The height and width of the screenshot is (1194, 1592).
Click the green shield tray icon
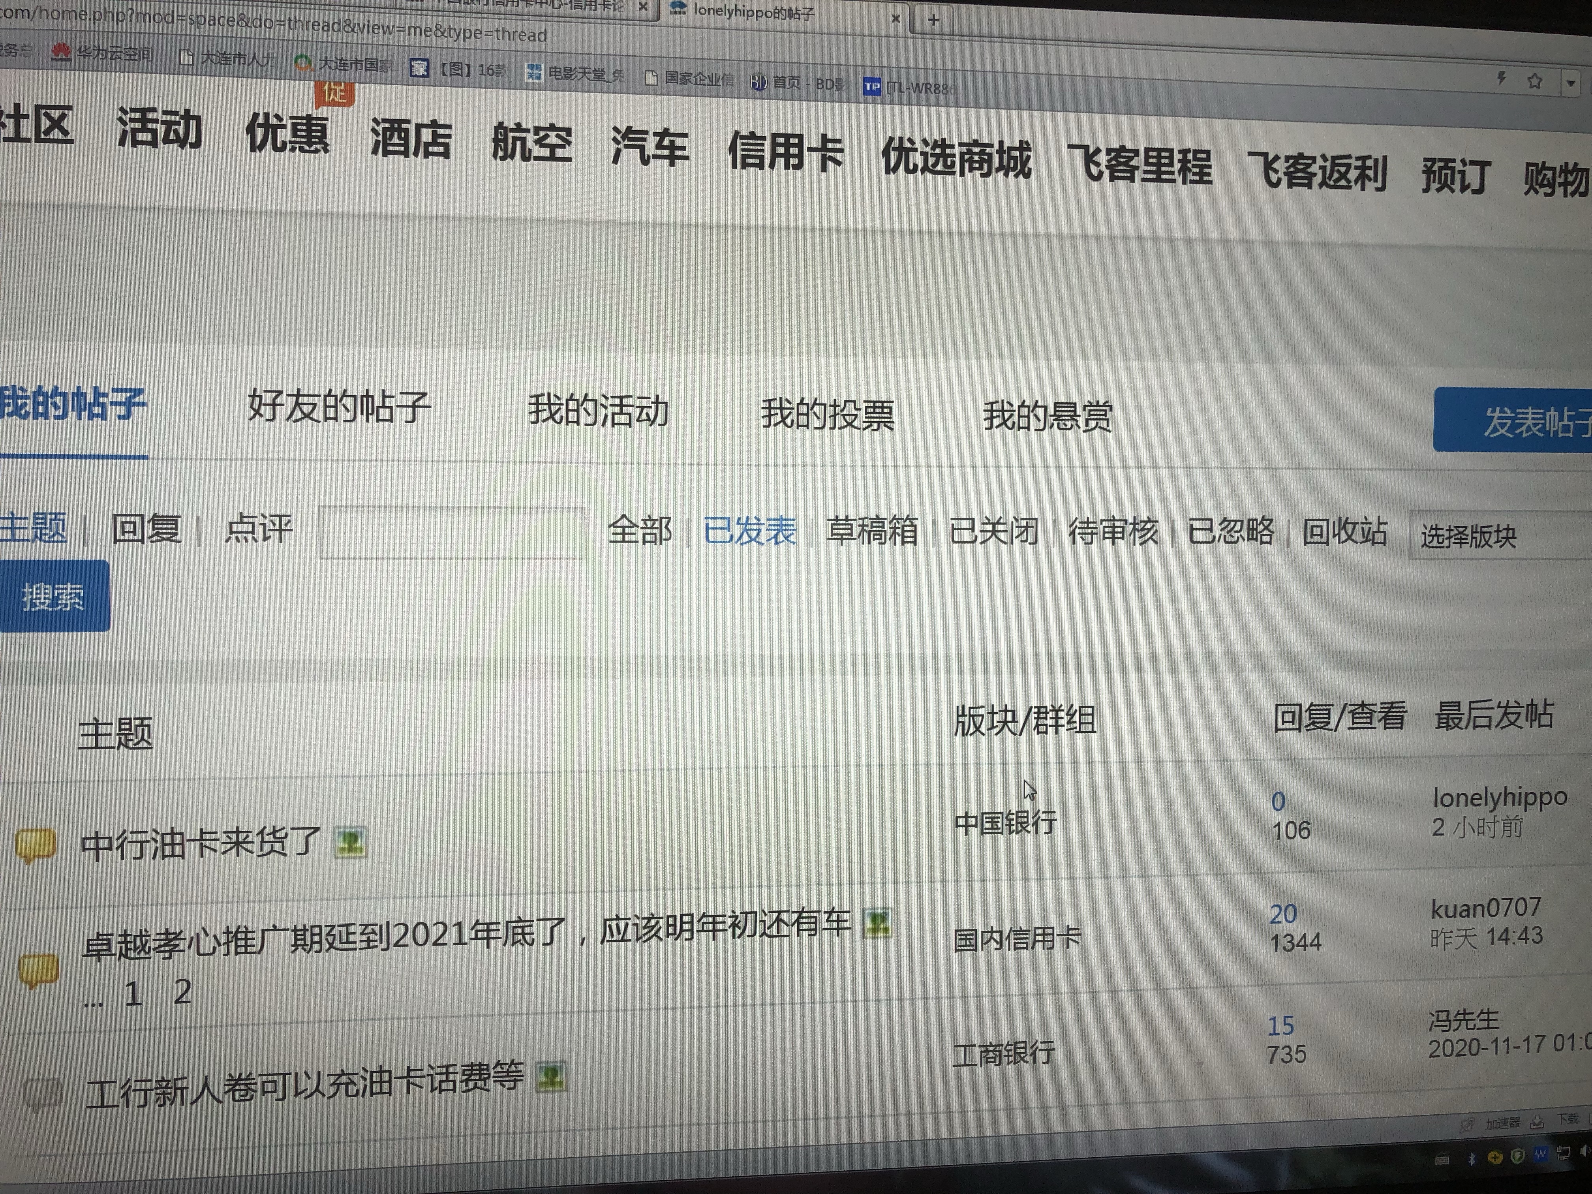click(x=1517, y=1156)
